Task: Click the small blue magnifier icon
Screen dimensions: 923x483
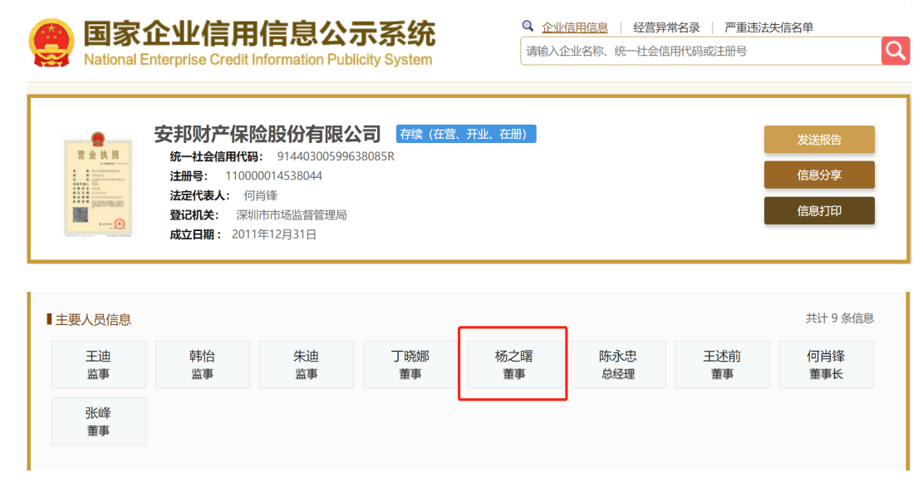Action: tap(528, 26)
